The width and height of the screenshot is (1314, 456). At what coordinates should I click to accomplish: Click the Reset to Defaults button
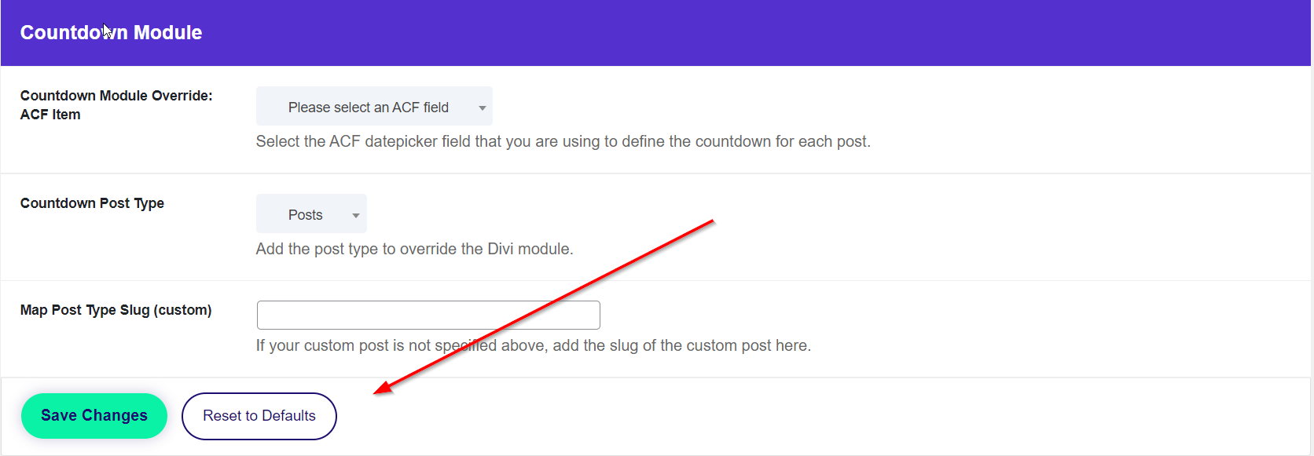[259, 416]
